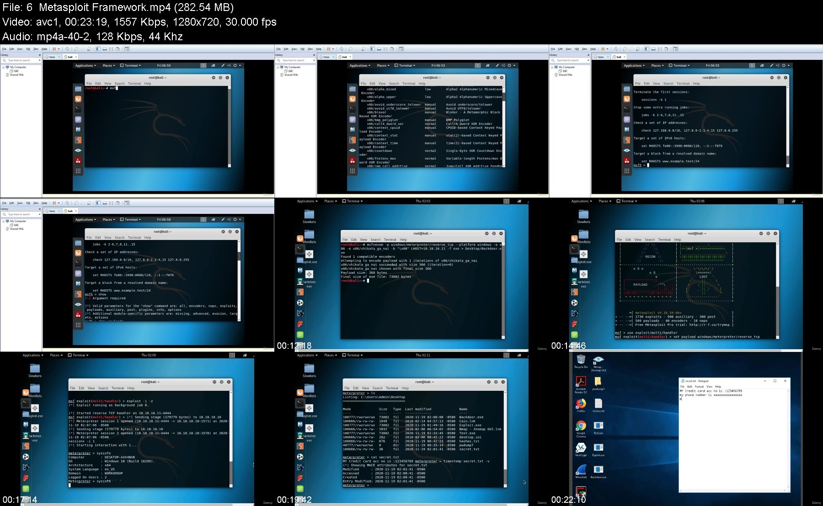Open Notepad Help menu in Windows frame
The height and width of the screenshot is (506, 823).
pos(718,386)
